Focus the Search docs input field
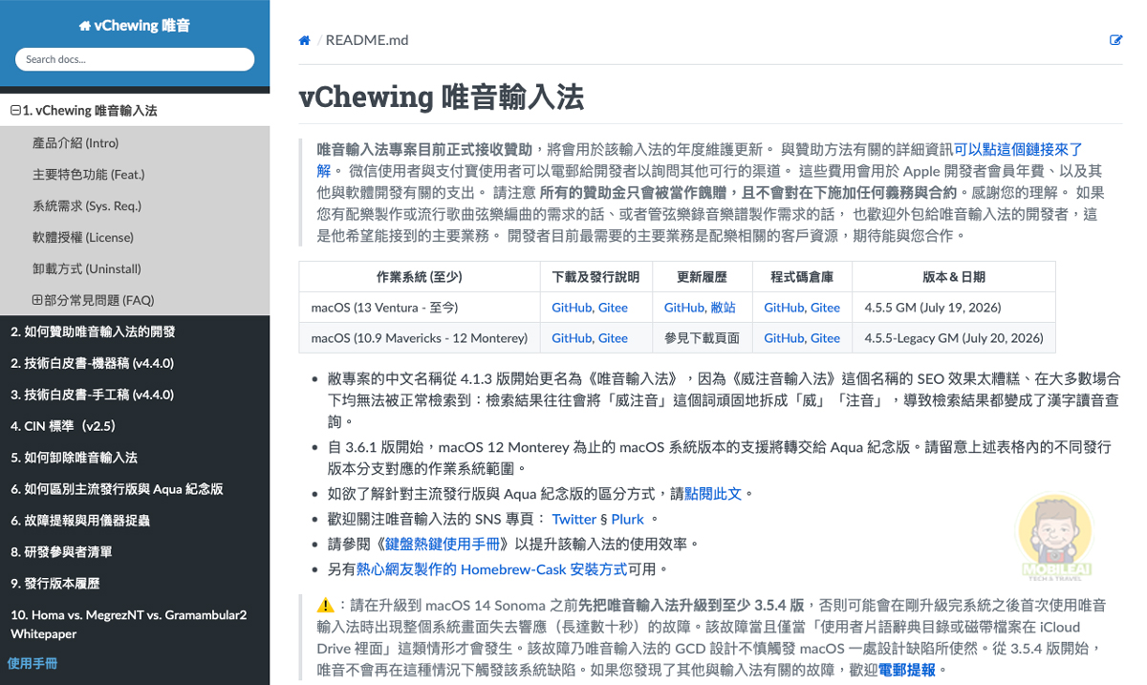1147x685 pixels. coord(135,59)
